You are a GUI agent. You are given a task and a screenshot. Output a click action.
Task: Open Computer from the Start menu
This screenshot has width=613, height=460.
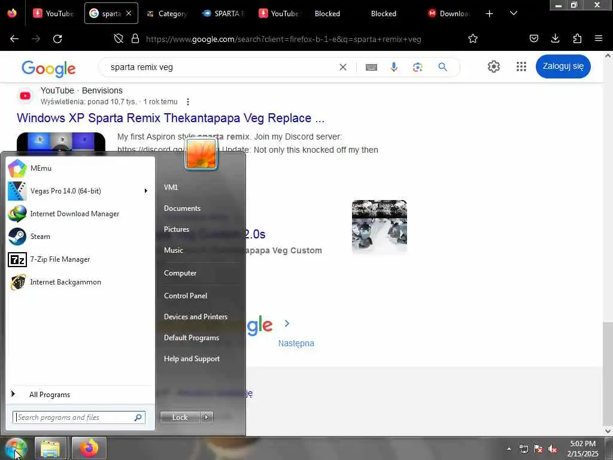(180, 273)
